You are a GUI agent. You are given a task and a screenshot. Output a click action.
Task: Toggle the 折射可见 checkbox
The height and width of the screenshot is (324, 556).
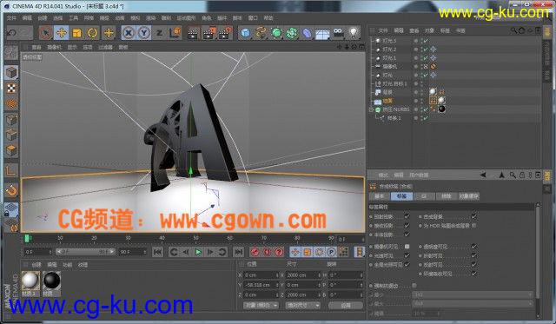coord(474,255)
